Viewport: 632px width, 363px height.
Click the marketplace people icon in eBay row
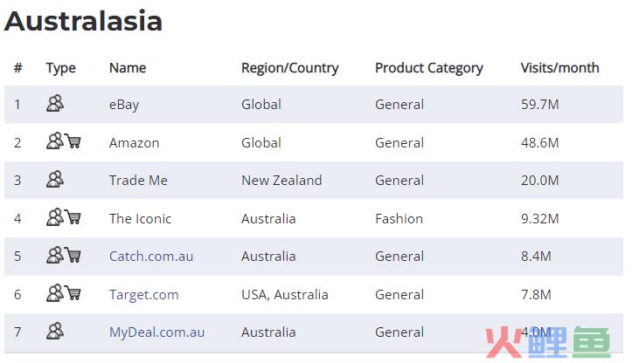[55, 103]
